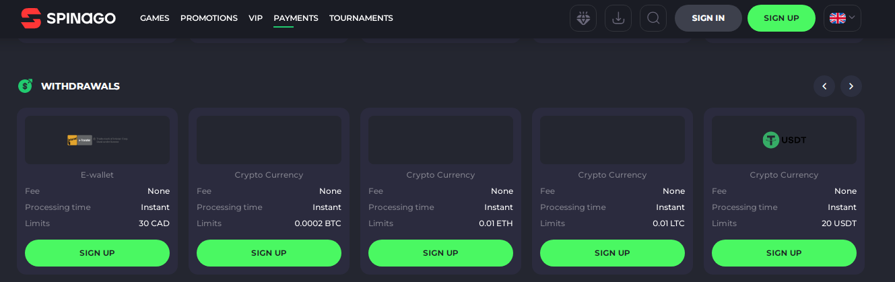Image resolution: width=895 pixels, height=282 pixels.
Task: Open the Games menu
Action: pyautogui.click(x=155, y=18)
